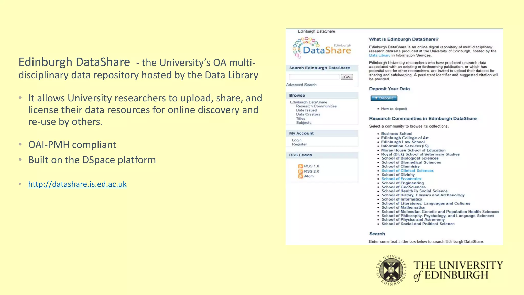Screen dimensions: 524x295
Task: Browse by Date Issued
Action: (307, 110)
